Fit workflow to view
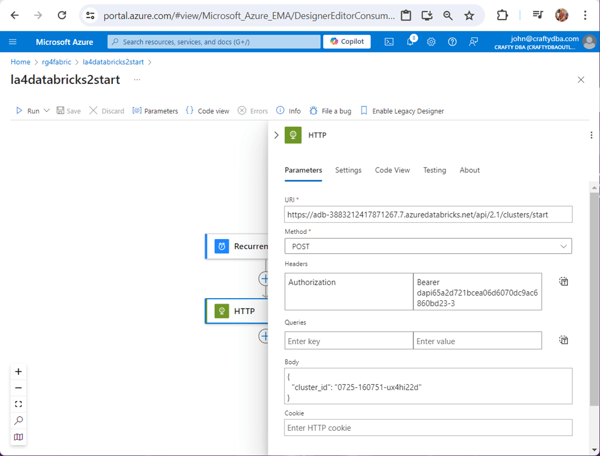This screenshot has width=600, height=456. pyautogui.click(x=18, y=404)
